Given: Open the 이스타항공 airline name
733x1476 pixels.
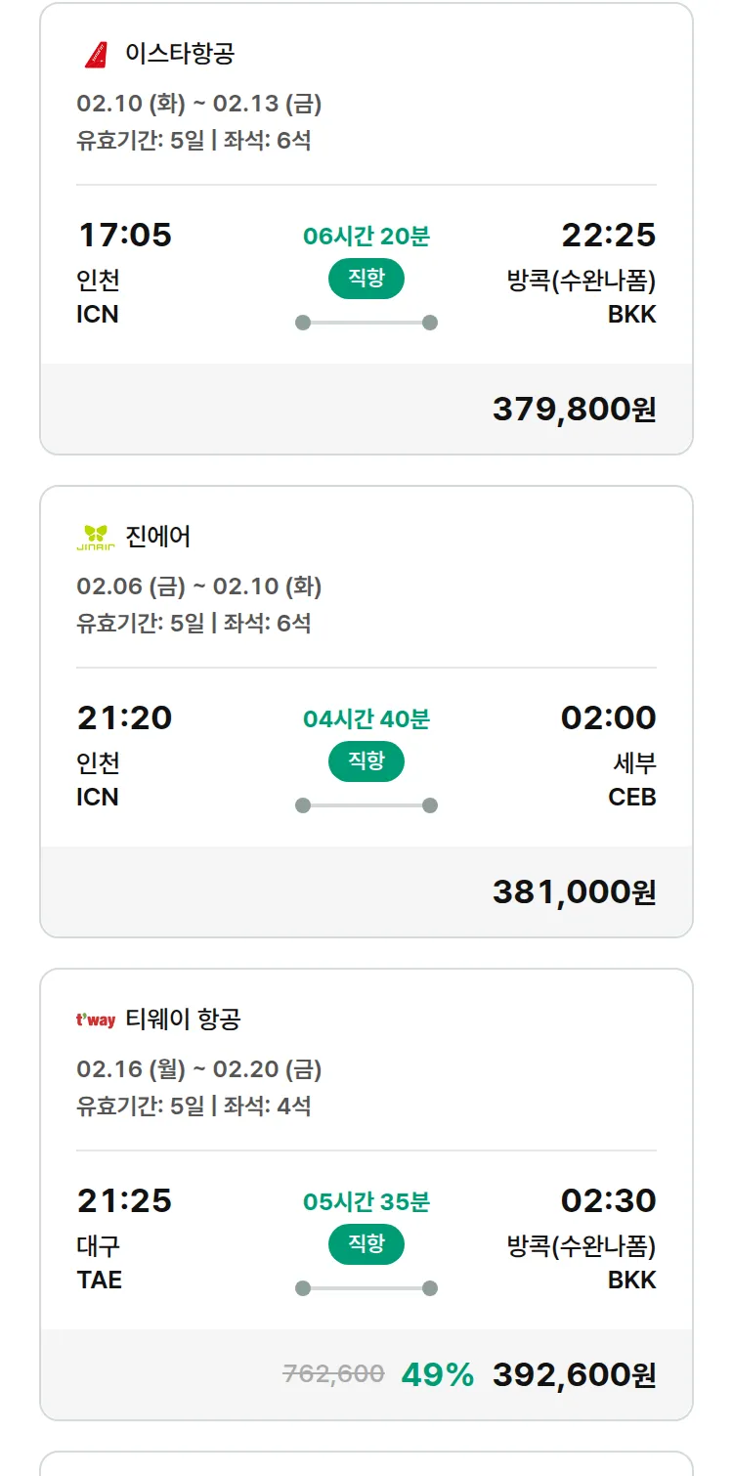Looking at the screenshot, I should 180,54.
